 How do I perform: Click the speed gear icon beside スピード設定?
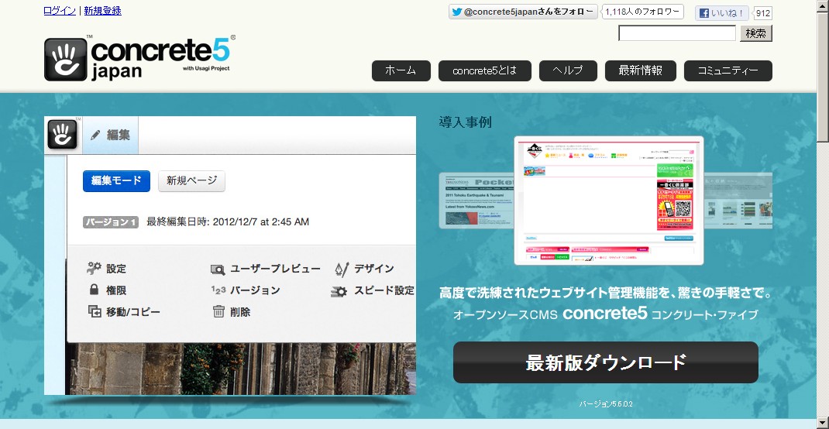339,291
